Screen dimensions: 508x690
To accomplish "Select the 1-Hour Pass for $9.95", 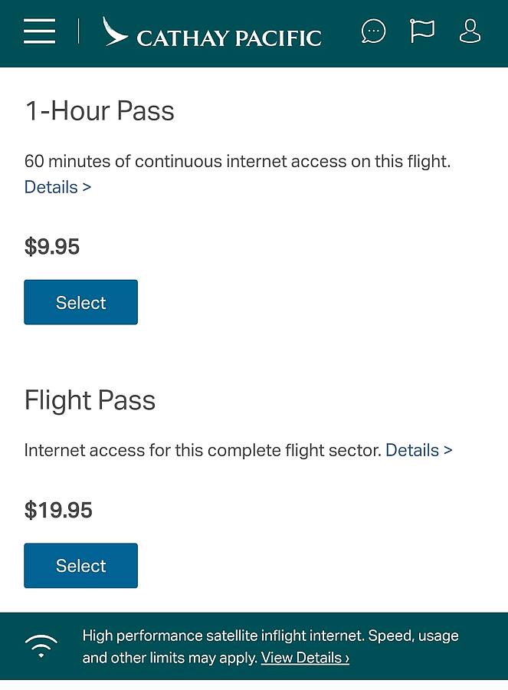I will pos(80,302).
